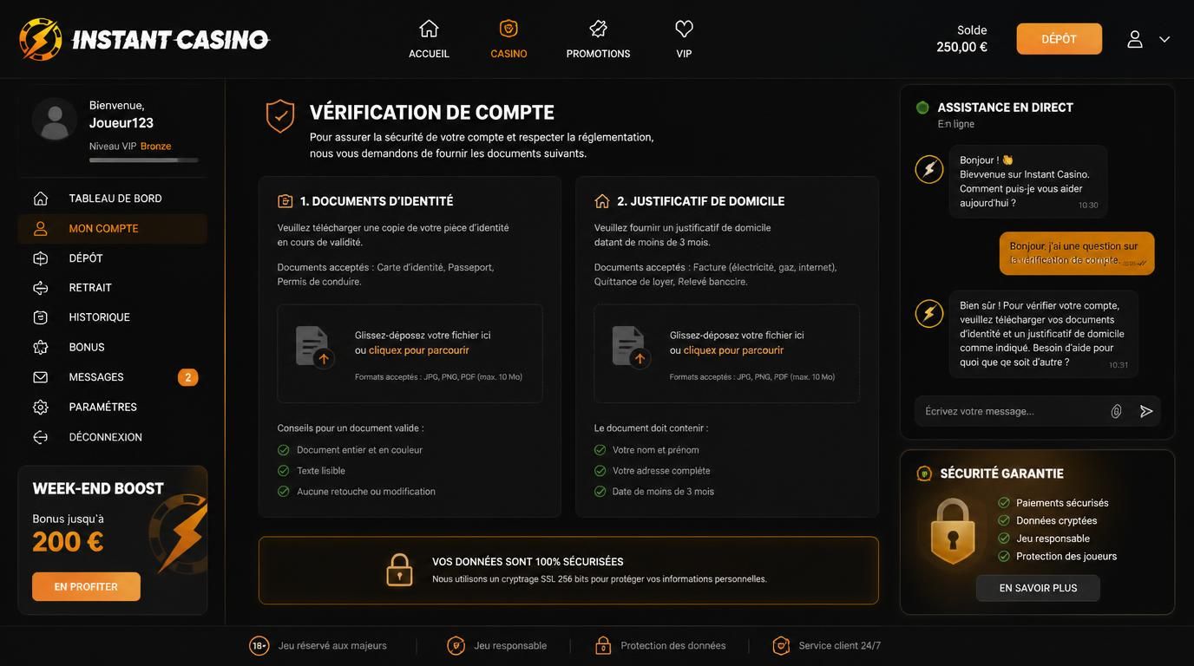Click 'cliquez pour parcourir' under Justificatif de domicile
Screen dimensions: 1194x666
coord(733,350)
